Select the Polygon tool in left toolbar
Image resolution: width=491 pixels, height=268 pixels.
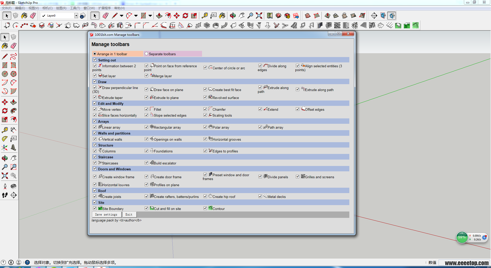pyautogui.click(x=14, y=74)
